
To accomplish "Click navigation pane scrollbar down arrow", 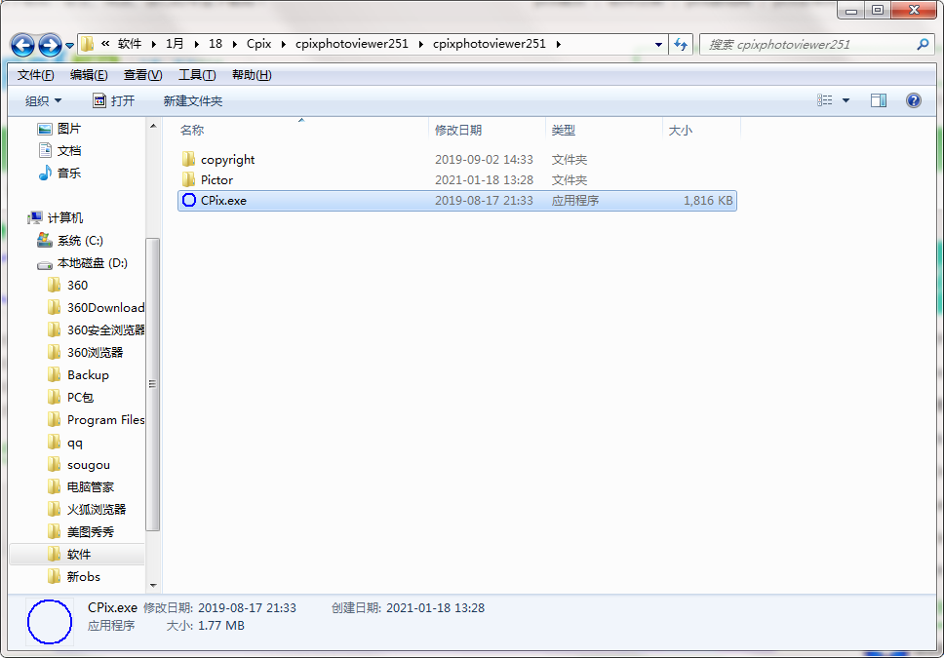I will 153,585.
